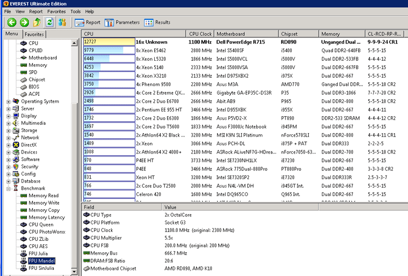Image resolution: width=408 pixels, height=276 pixels.
Task: Open benchmark Parameters
Action: point(122,23)
